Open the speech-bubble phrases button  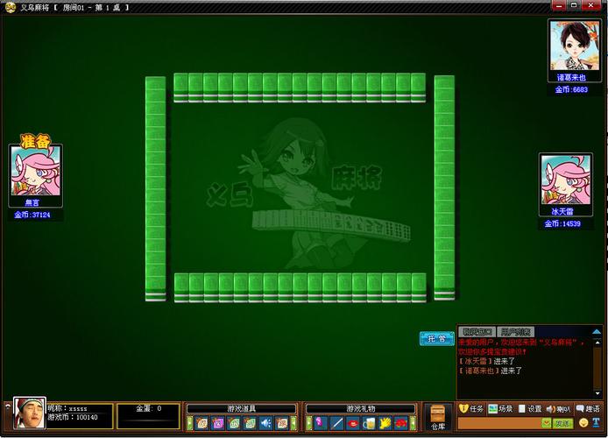coord(588,408)
